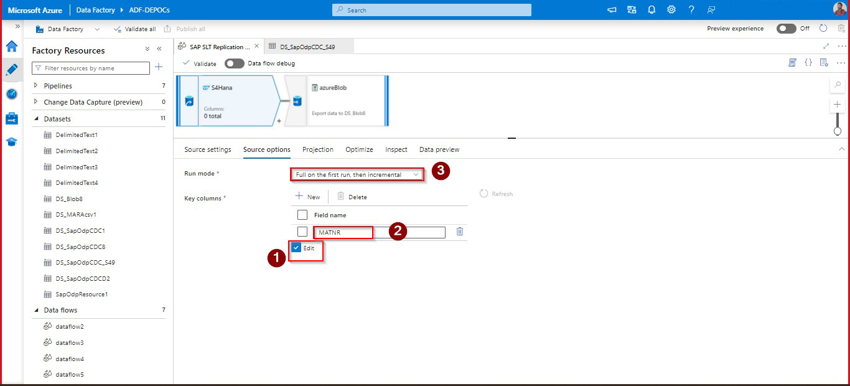Click the notifications bell icon
Image resolution: width=850 pixels, height=386 pixels.
pyautogui.click(x=652, y=10)
